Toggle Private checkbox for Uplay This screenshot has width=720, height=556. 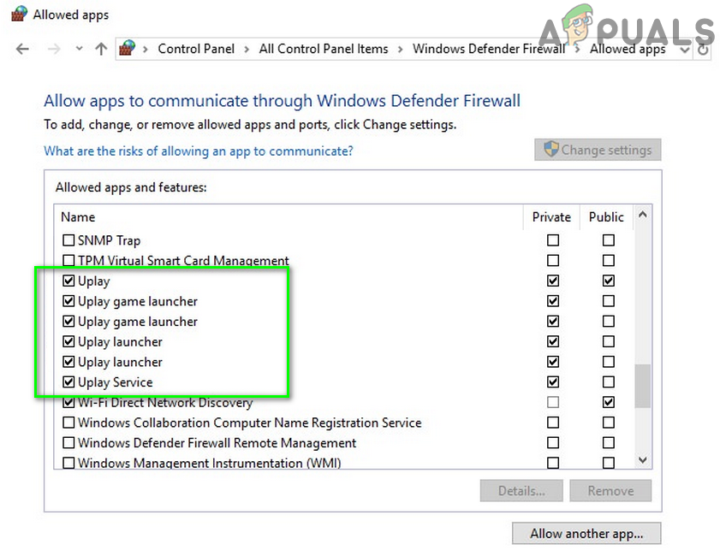click(553, 281)
